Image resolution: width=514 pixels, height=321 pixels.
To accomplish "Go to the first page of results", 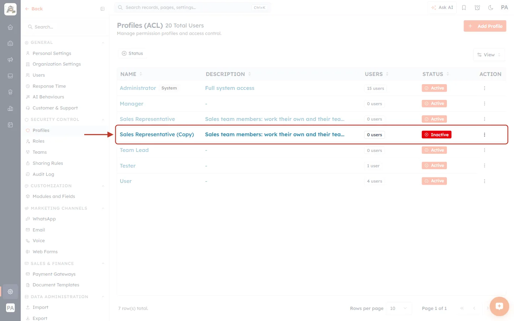I will tap(462, 308).
